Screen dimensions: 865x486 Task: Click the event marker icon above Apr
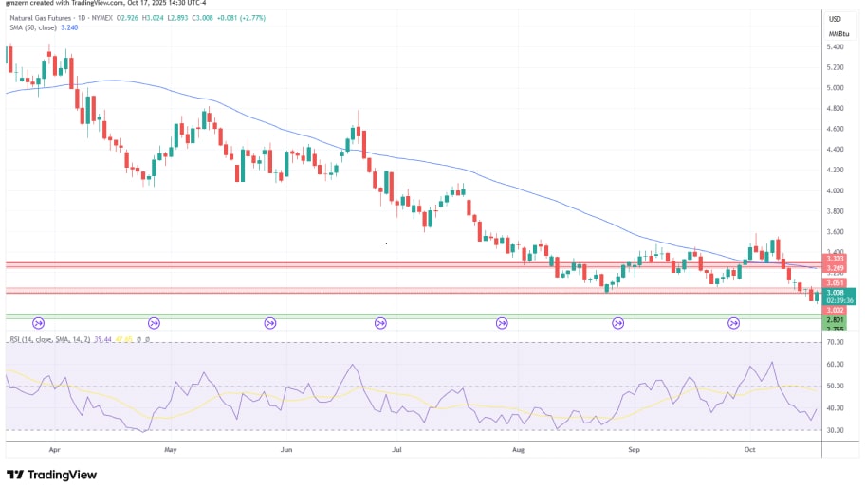tap(39, 323)
